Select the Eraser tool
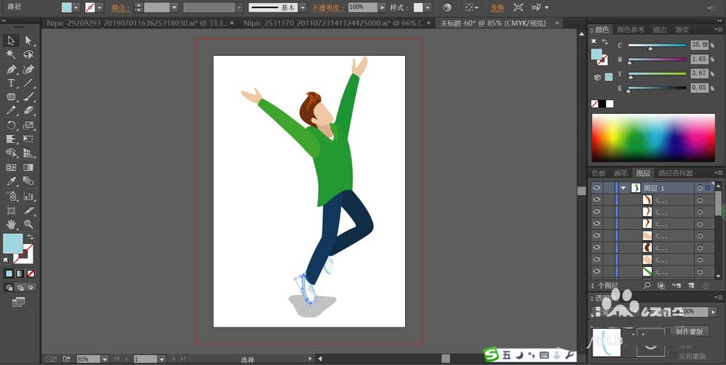The height and width of the screenshot is (365, 726). [x=29, y=111]
